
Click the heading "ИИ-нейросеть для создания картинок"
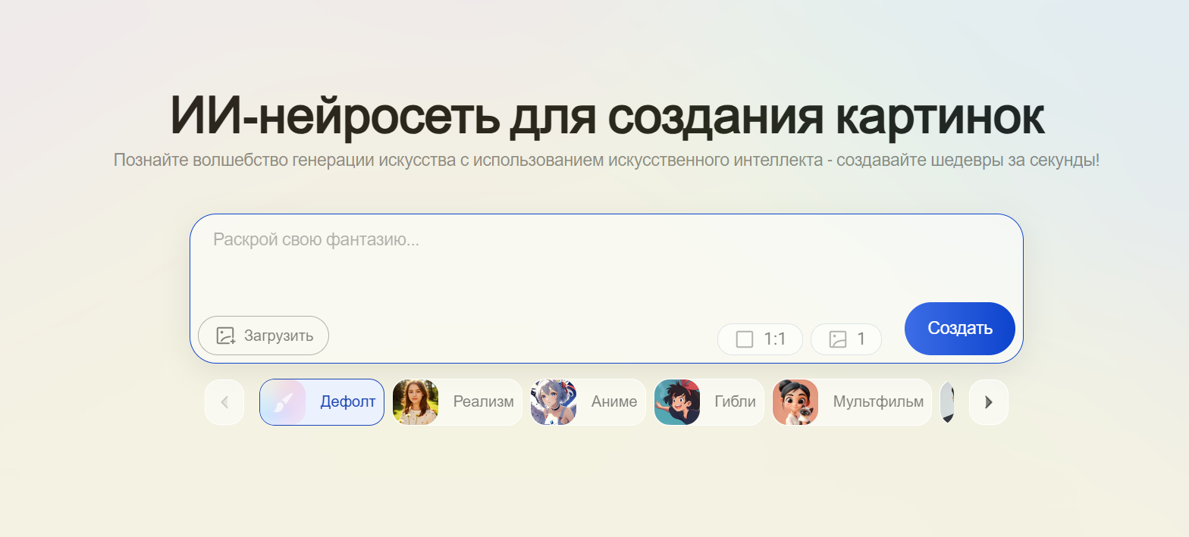(607, 116)
